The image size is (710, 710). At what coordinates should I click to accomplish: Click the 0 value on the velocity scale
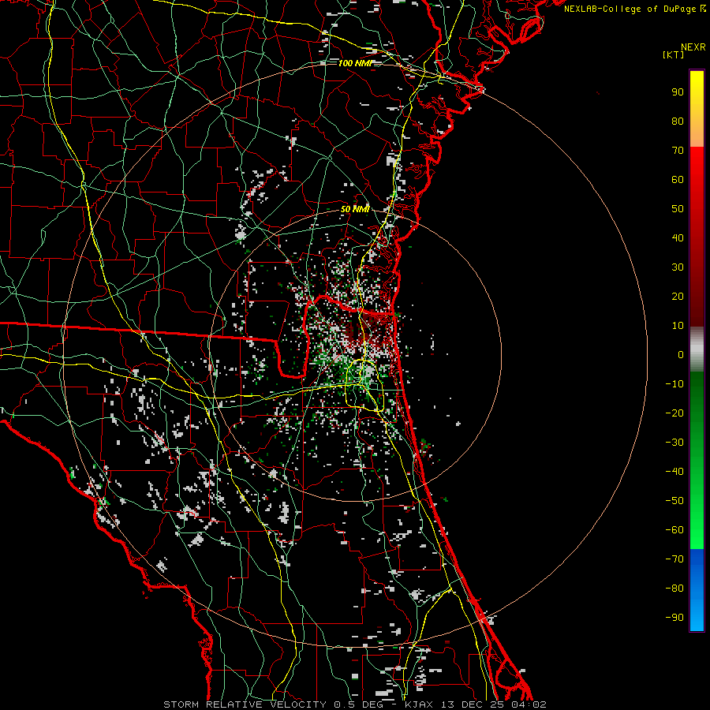[x=680, y=355]
